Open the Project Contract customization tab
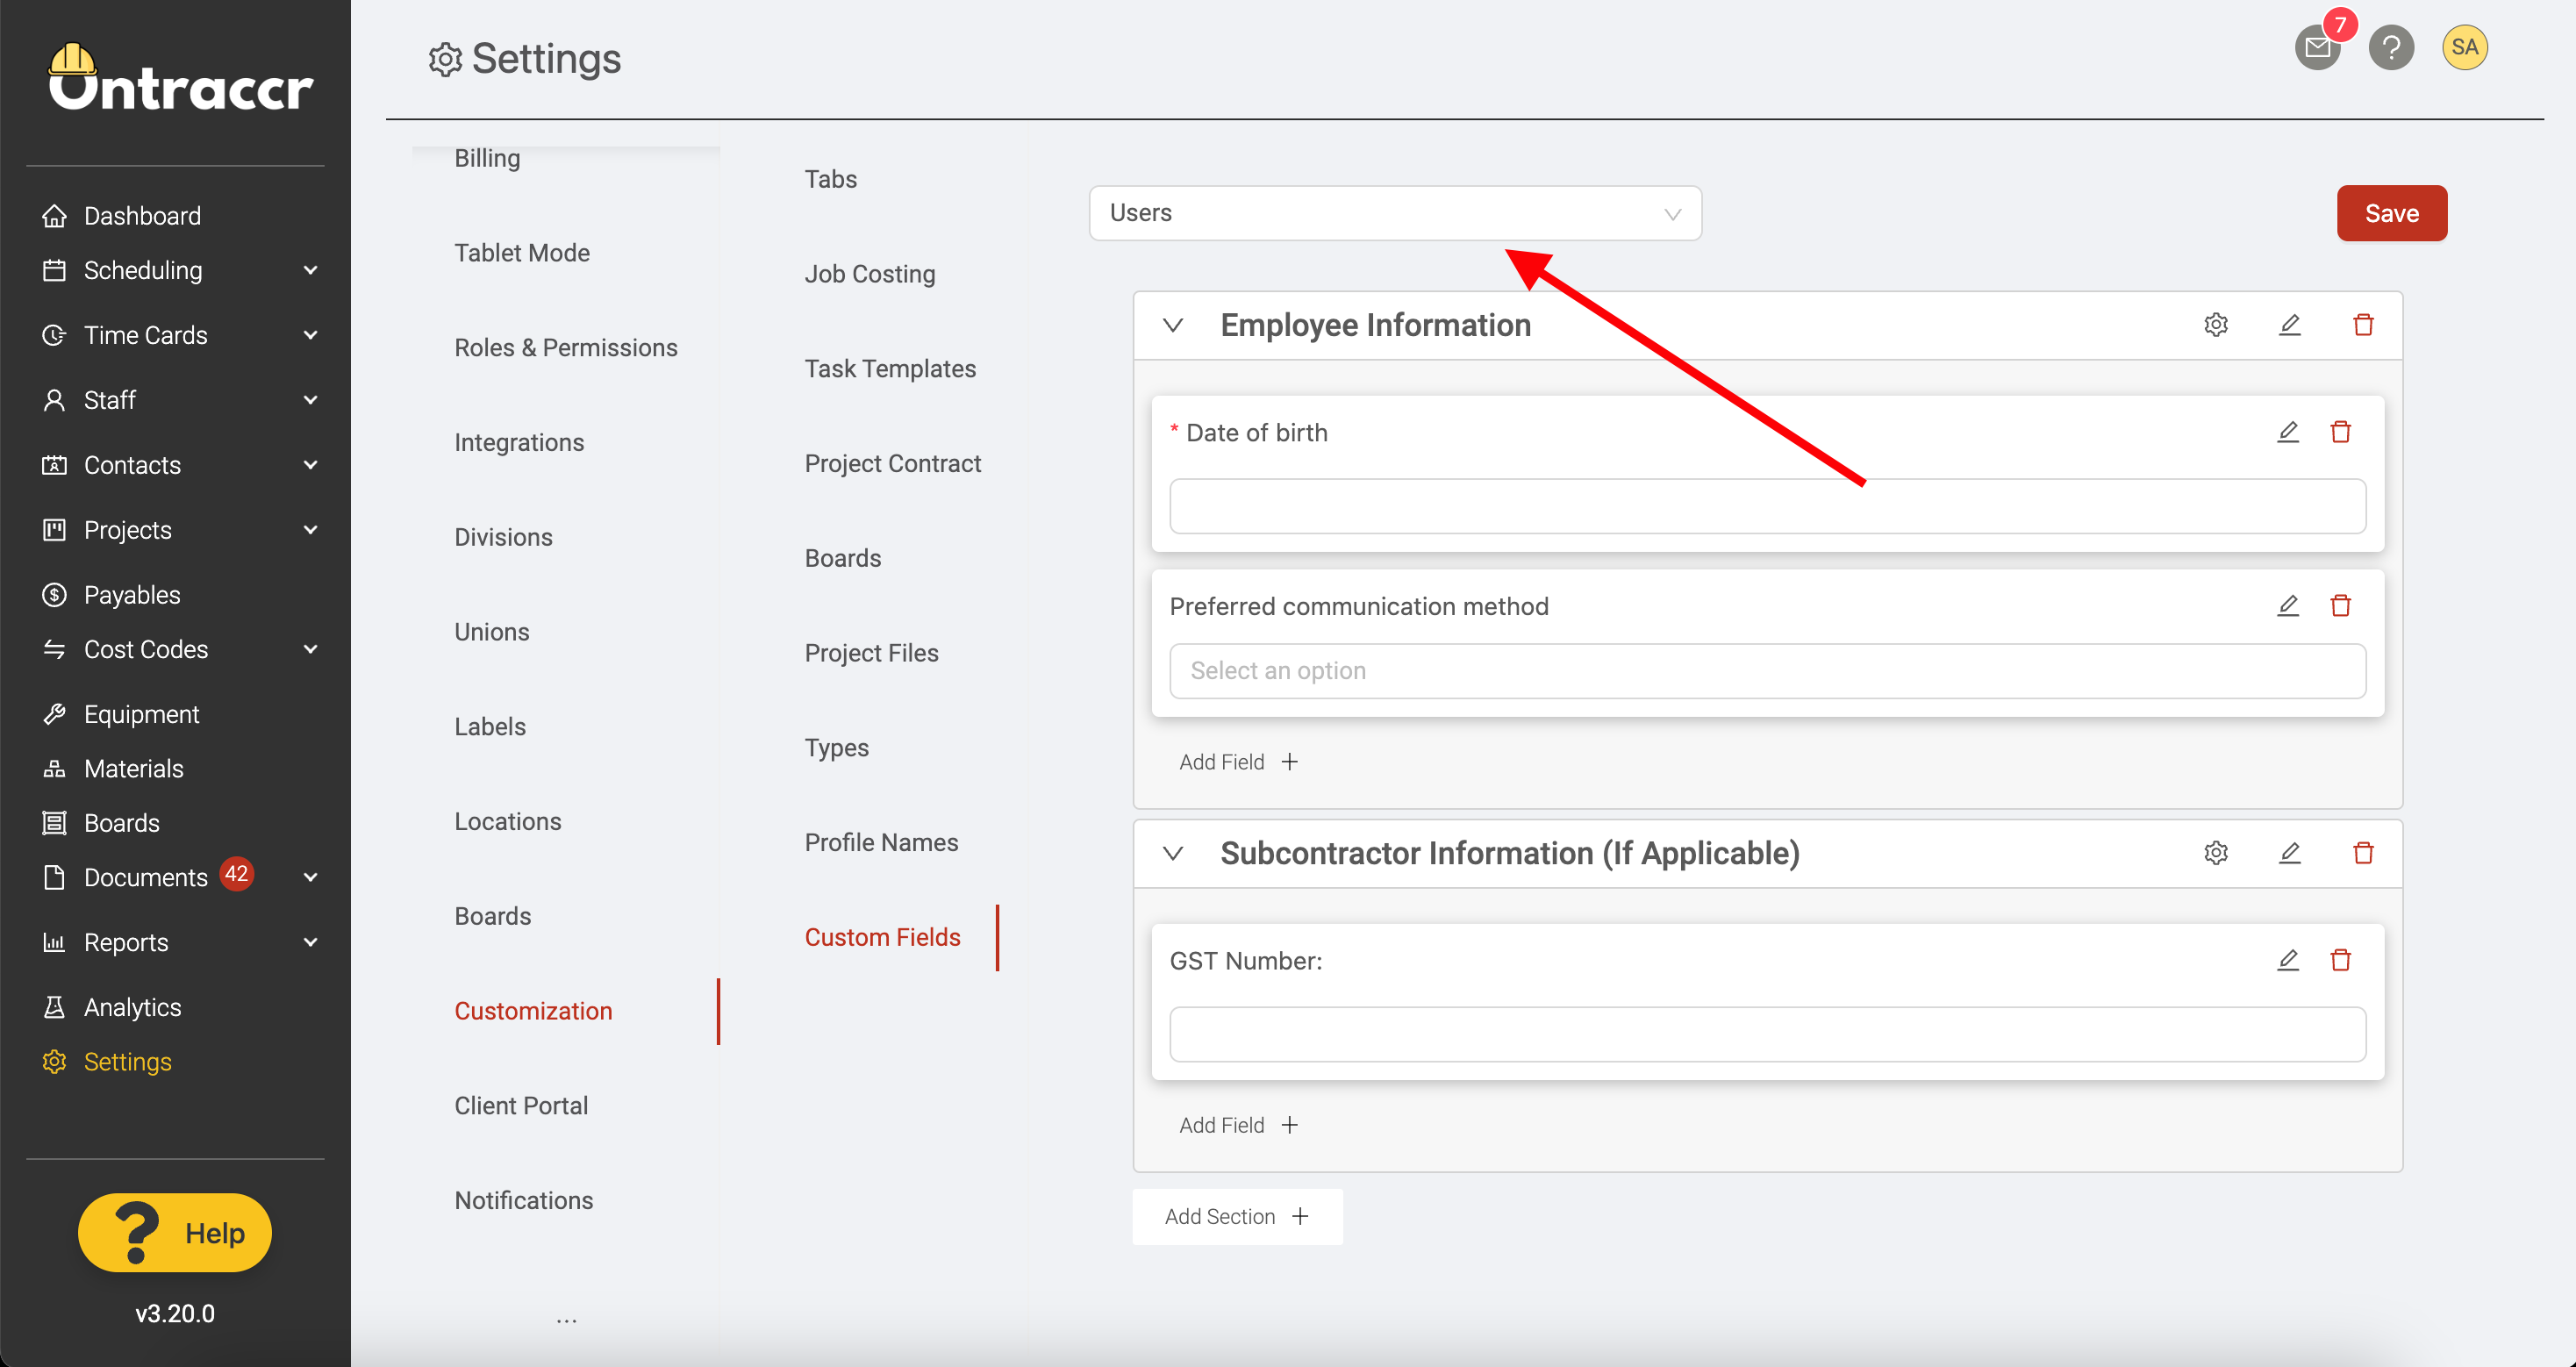 coord(893,464)
